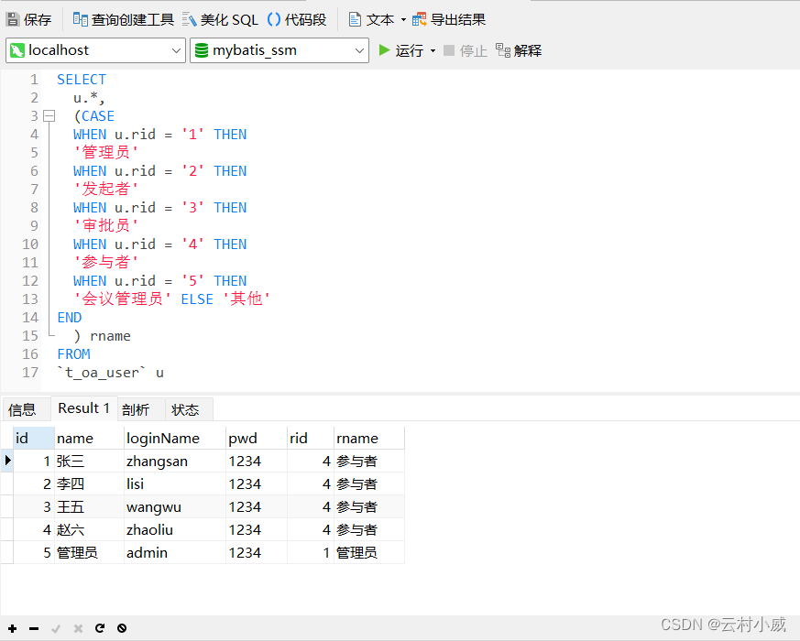Select the Result 1 tab
Viewport: 800px width, 641px height.
pos(83,408)
